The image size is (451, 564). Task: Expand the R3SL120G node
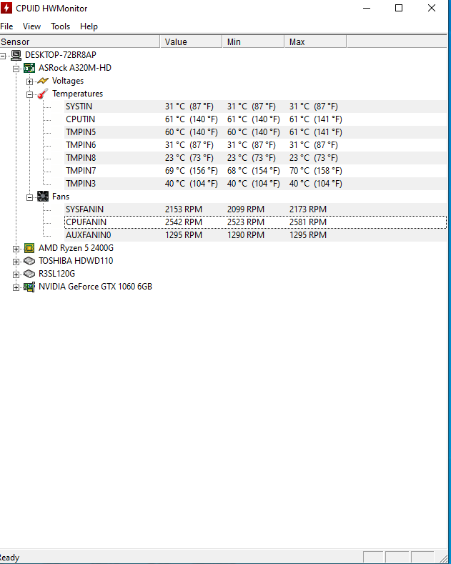click(x=16, y=274)
